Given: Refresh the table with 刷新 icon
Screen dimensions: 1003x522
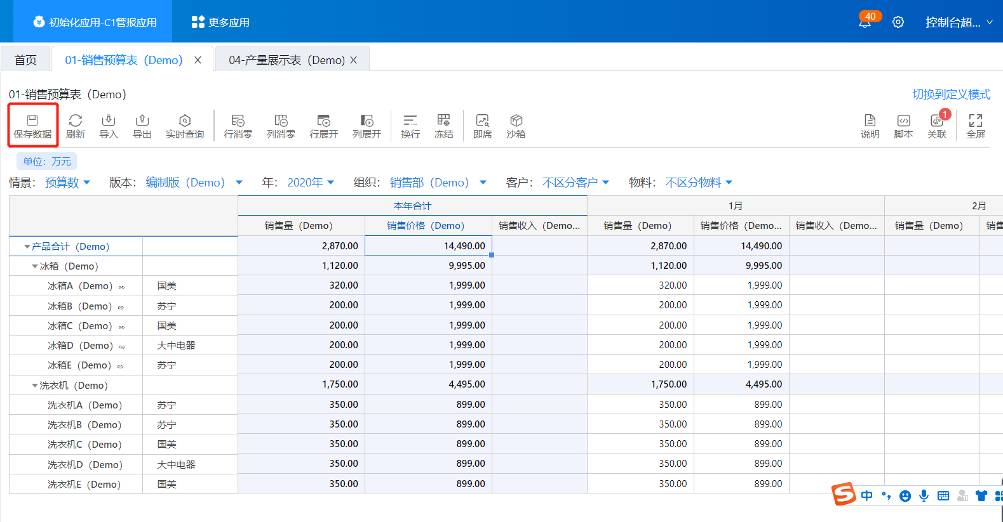Looking at the screenshot, I should coord(75,126).
